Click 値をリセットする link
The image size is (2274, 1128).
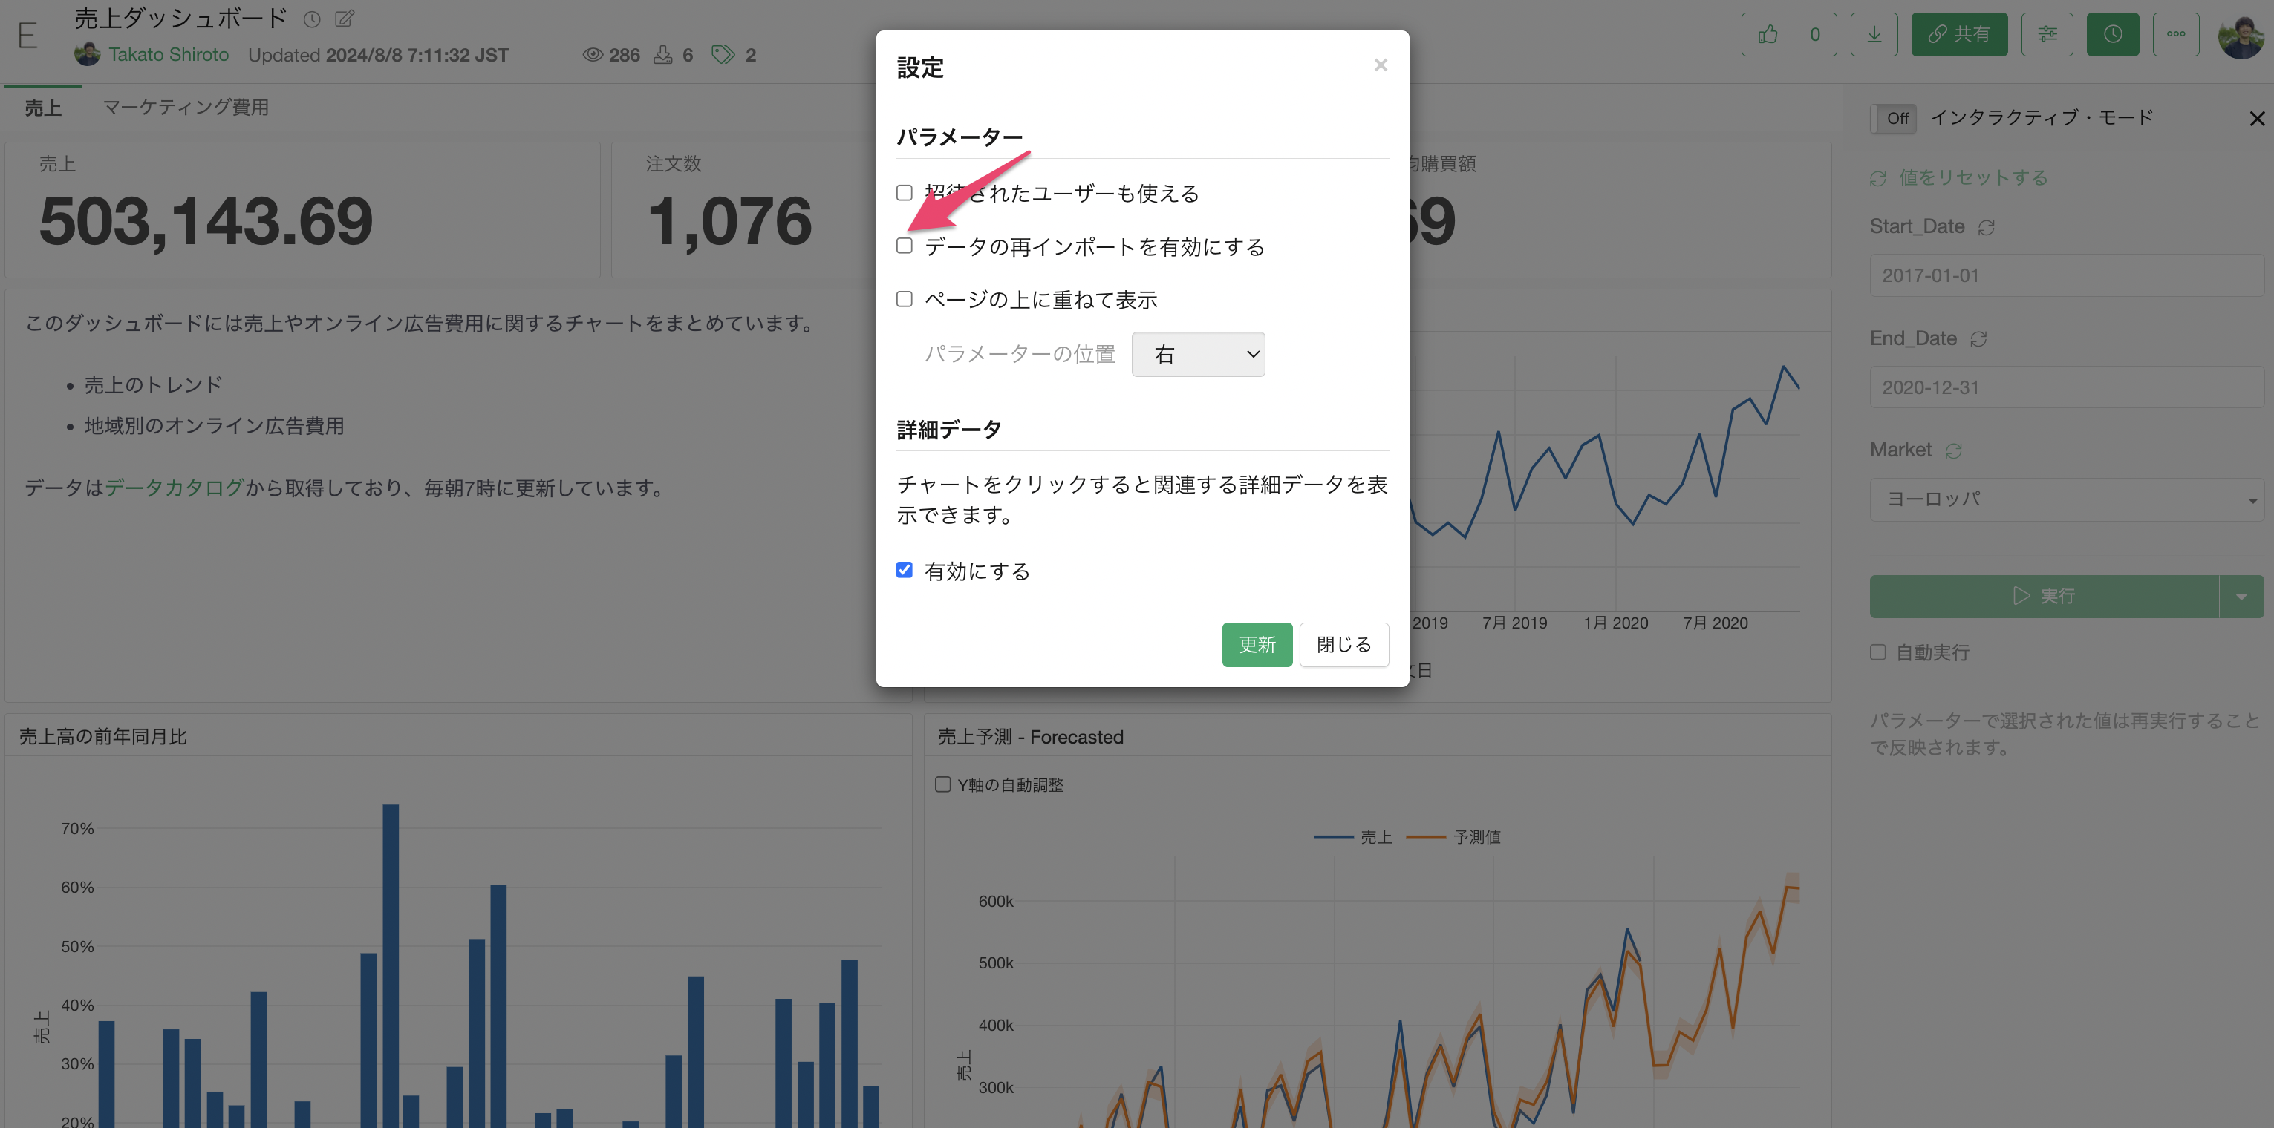(x=1972, y=177)
